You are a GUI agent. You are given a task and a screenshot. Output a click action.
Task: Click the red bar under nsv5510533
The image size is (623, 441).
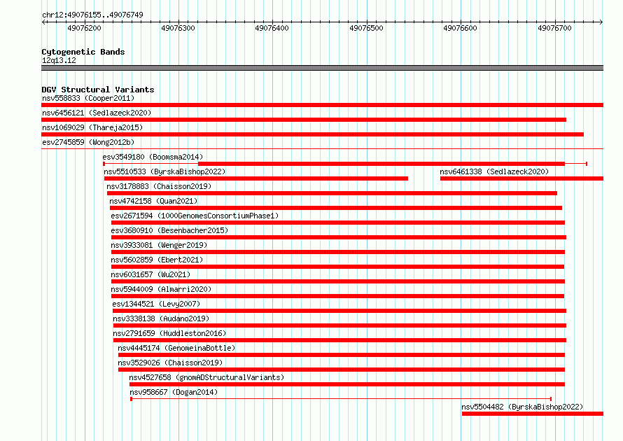click(256, 178)
